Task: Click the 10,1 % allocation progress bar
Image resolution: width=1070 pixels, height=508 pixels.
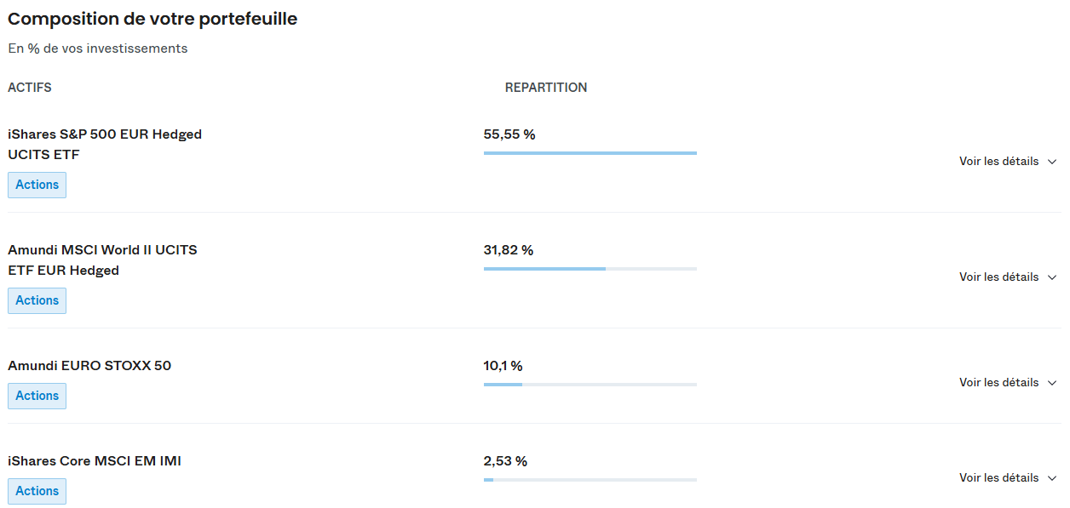Action: coord(590,385)
